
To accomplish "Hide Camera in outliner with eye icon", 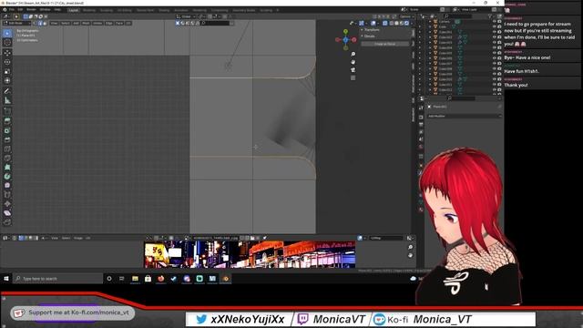I will pos(495,22).
